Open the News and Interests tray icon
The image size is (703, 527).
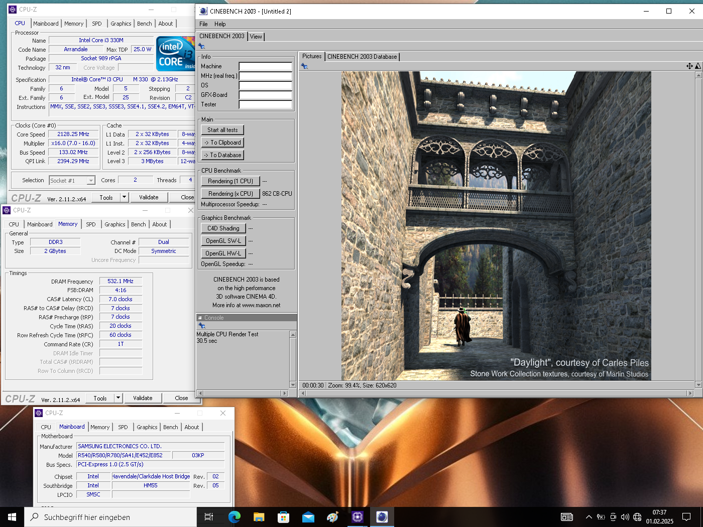point(567,517)
